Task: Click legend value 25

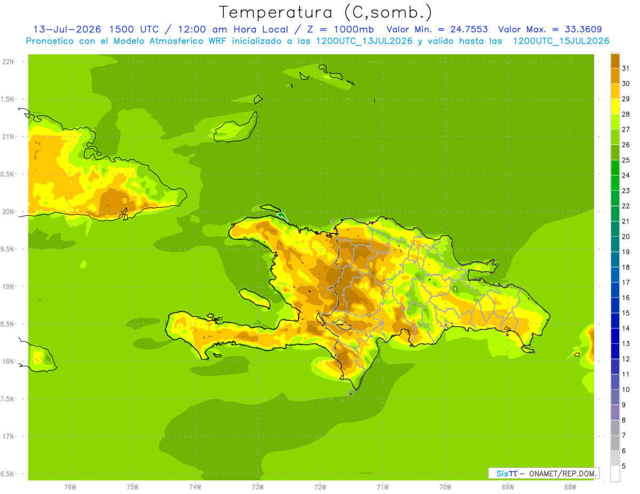Action: click(x=626, y=160)
